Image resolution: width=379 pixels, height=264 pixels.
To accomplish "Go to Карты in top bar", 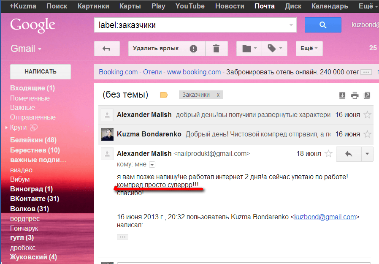I will [130, 6].
